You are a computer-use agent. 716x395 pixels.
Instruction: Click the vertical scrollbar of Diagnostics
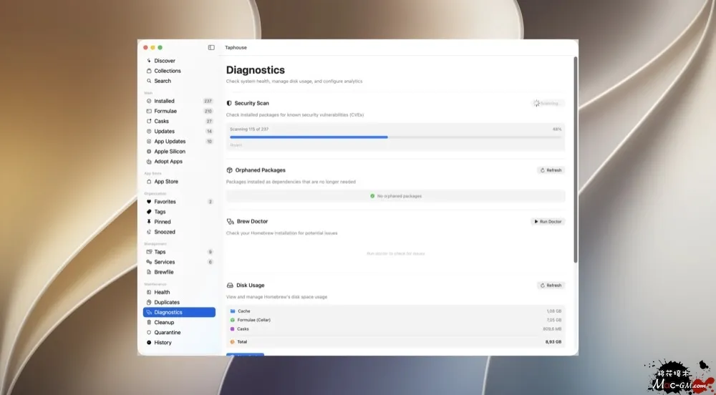pos(576,160)
